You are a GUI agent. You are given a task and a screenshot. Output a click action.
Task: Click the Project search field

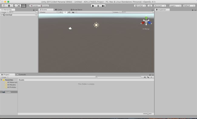pyautogui.click(x=118, y=77)
